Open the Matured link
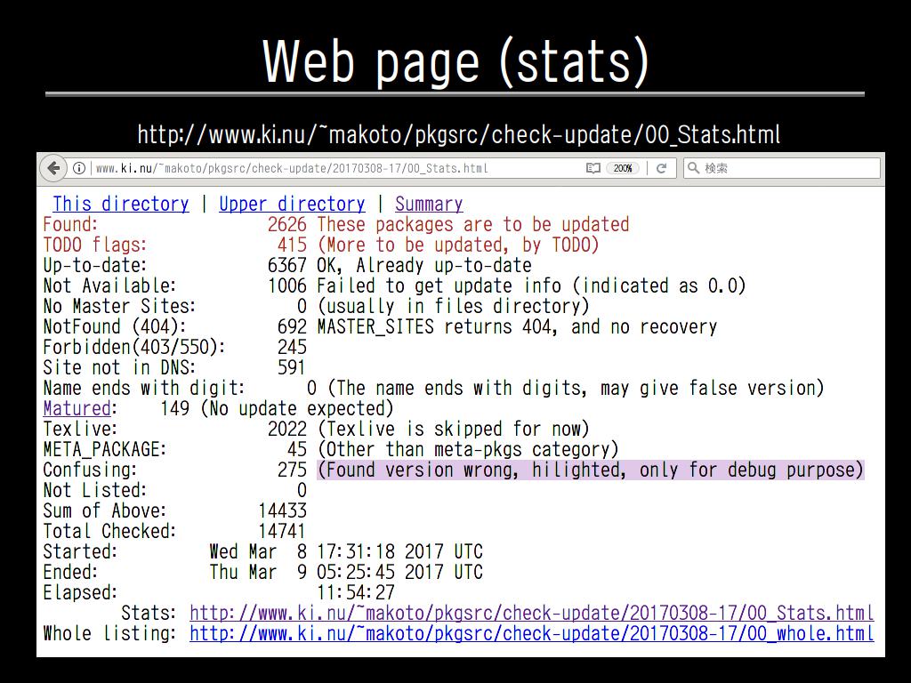This screenshot has width=911, height=683. pos(77,408)
